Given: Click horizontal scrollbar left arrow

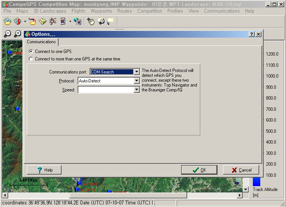Looking at the screenshot, I should click(5, 195).
